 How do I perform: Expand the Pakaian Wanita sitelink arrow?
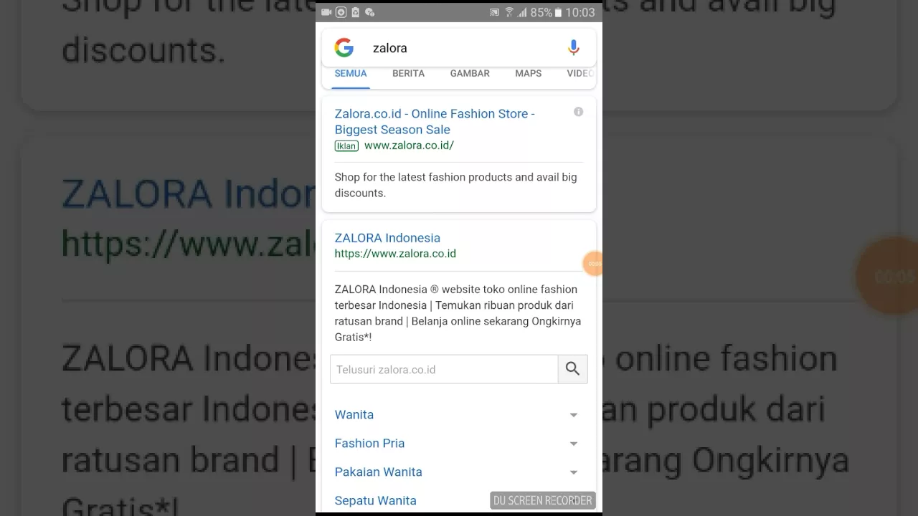(573, 472)
